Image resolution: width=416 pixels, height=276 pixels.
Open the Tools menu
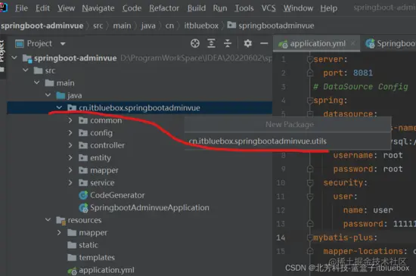(244, 8)
